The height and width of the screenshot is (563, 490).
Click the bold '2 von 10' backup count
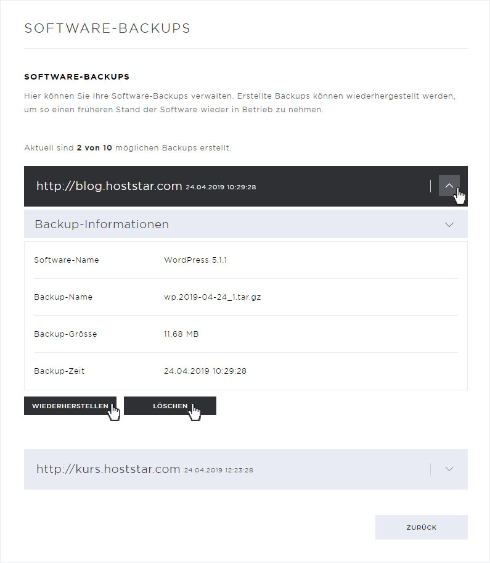coord(94,149)
